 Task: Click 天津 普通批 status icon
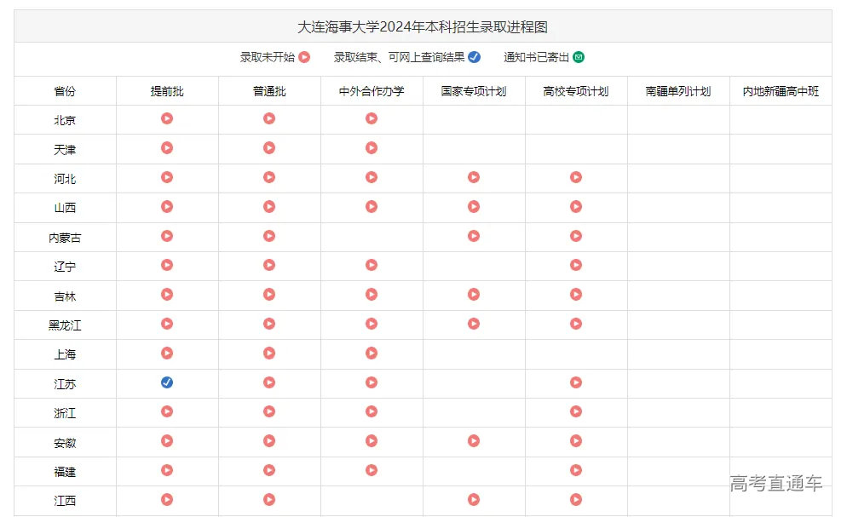pyautogui.click(x=269, y=148)
